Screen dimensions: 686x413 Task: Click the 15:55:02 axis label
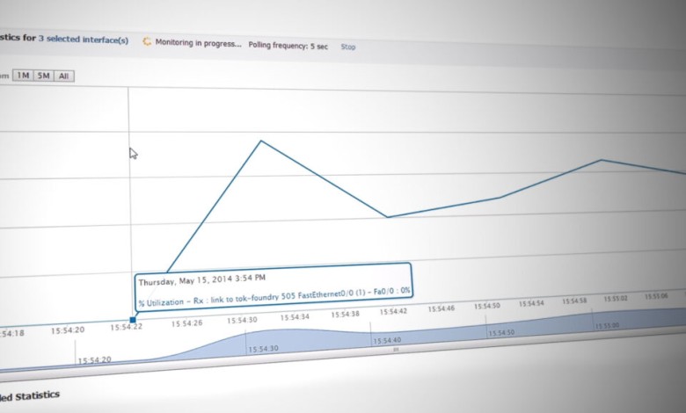(x=616, y=299)
